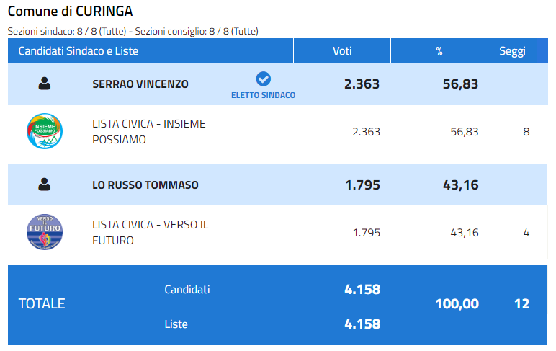The height and width of the screenshot is (351, 556).
Task: Click the Insieme Possiamo list logo
Action: [45, 131]
